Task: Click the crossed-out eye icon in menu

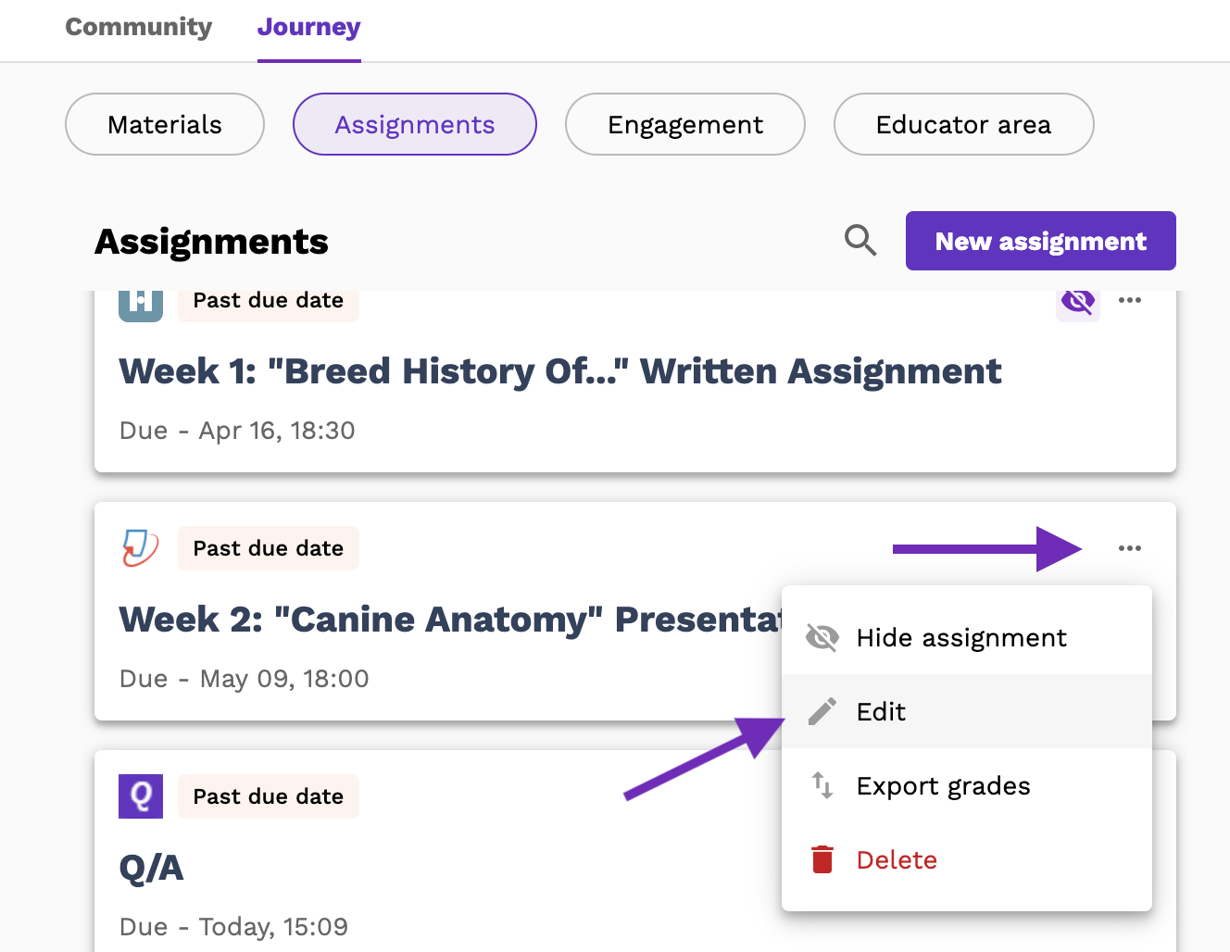Action: [822, 637]
